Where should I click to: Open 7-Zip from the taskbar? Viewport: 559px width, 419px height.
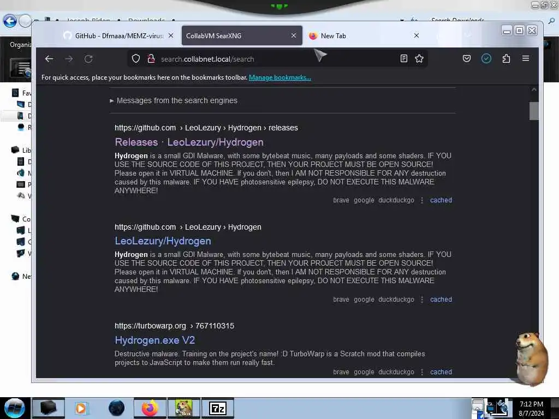[x=218, y=408]
